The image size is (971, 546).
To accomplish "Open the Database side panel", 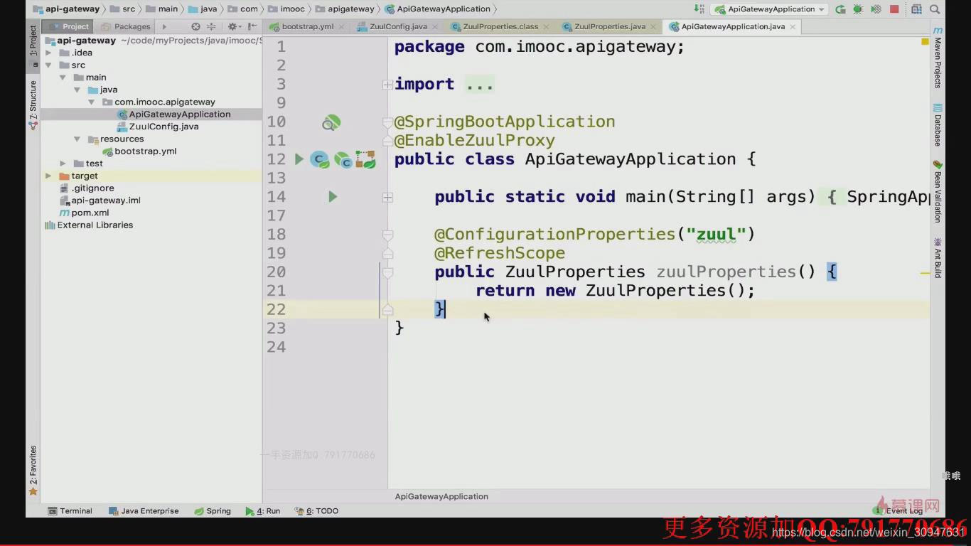I will (938, 125).
